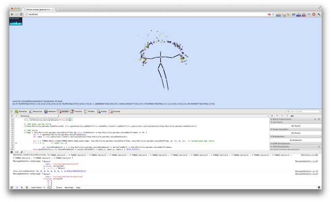This screenshot has height=202, width=331.
Task: Click the status bar search magnifier icon
Action: (22, 188)
